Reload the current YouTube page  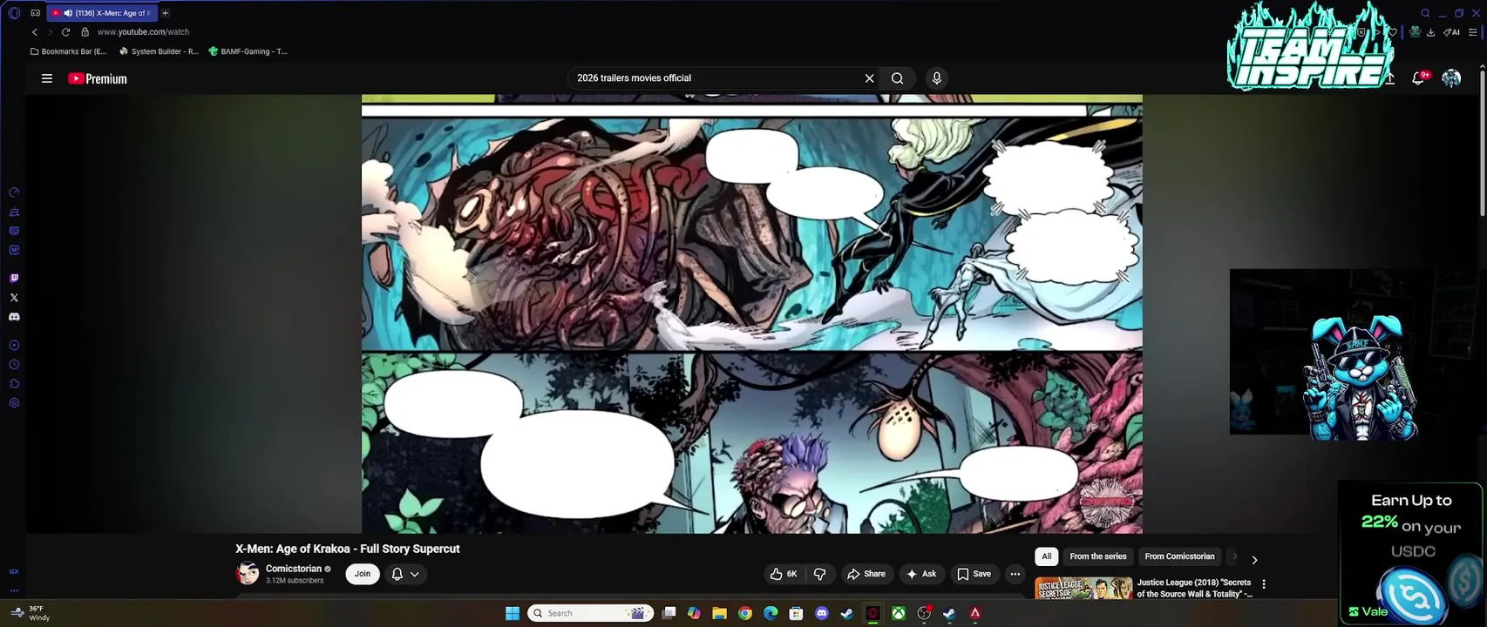65,32
